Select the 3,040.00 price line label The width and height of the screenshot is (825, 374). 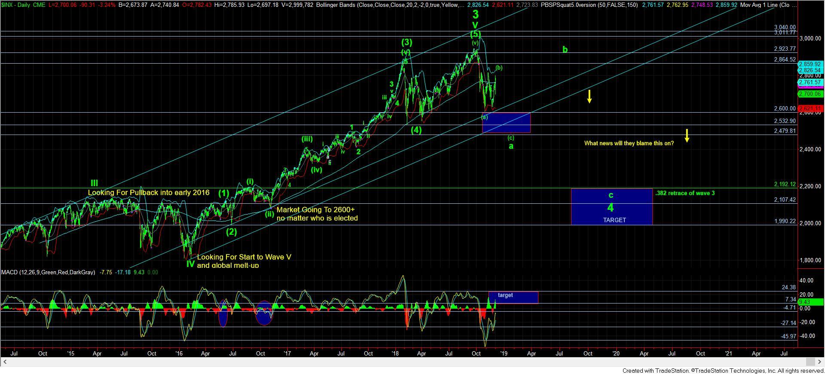[x=785, y=27]
